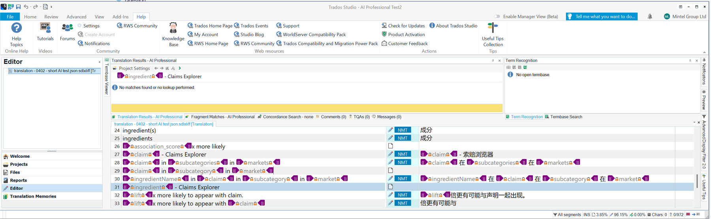The image size is (711, 219).
Task: Open the Concordance Search tab
Action: [285, 117]
